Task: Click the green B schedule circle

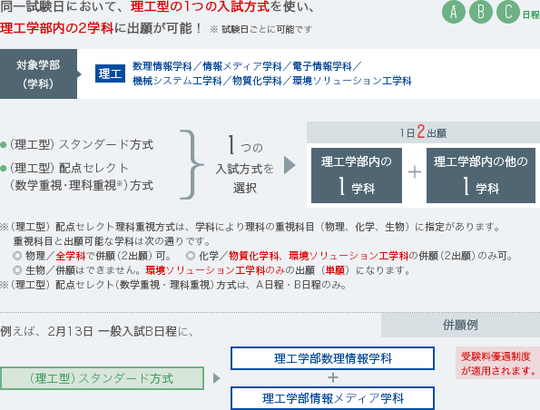Action: tap(481, 12)
